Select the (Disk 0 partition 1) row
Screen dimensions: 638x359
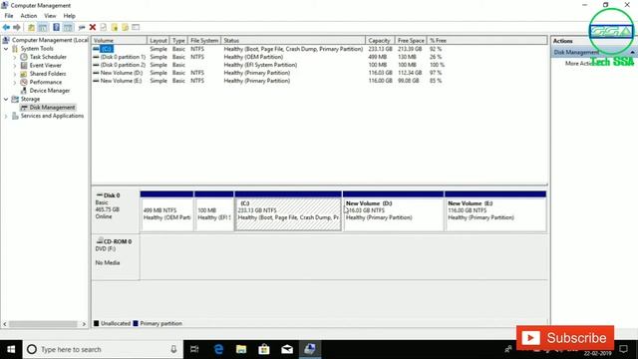click(268, 57)
